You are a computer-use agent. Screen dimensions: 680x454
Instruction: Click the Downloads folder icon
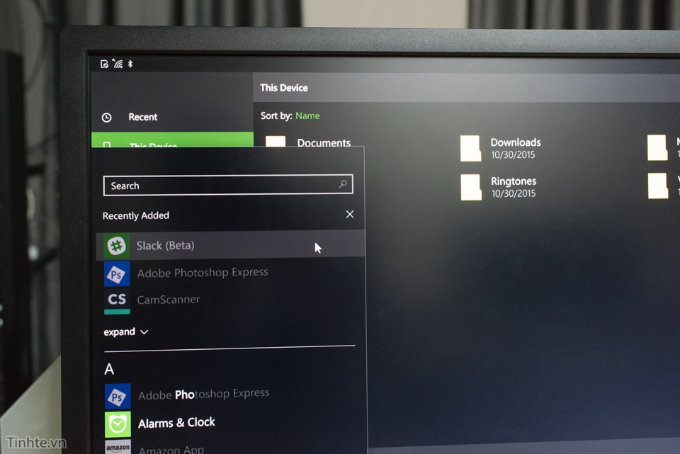point(470,148)
